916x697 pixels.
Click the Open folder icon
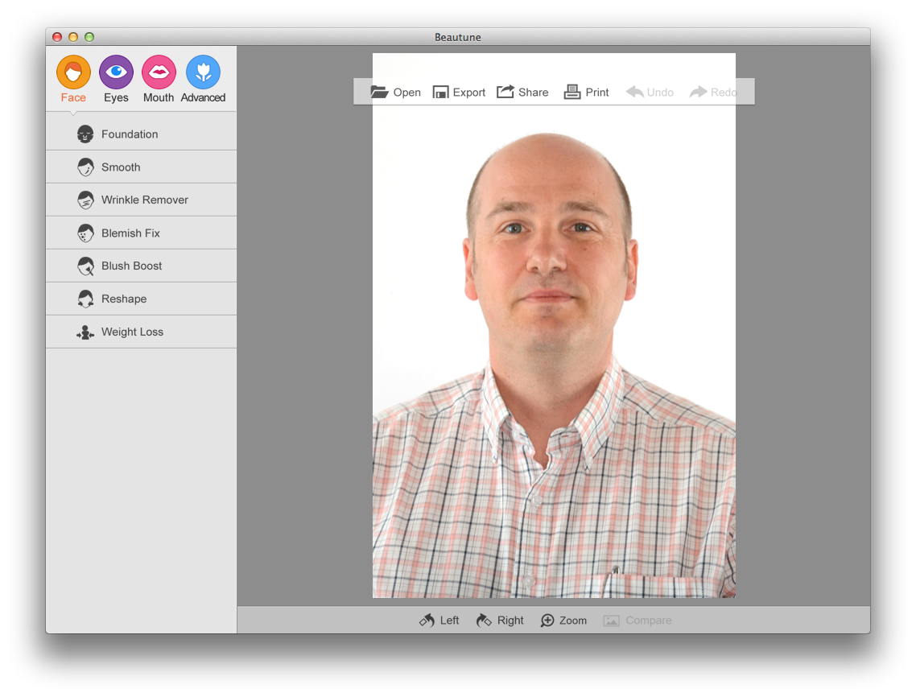379,92
